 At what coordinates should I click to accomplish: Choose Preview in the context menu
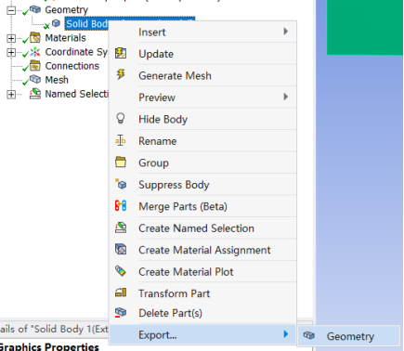pyautogui.click(x=202, y=97)
